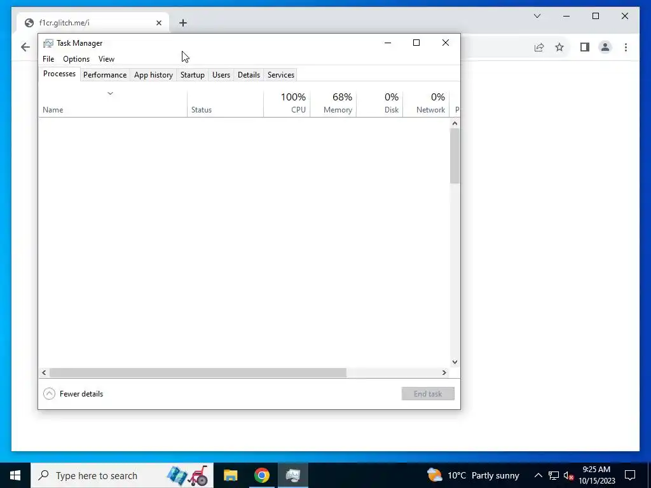Click the End task button
This screenshot has width=651, height=488.
[428, 394]
